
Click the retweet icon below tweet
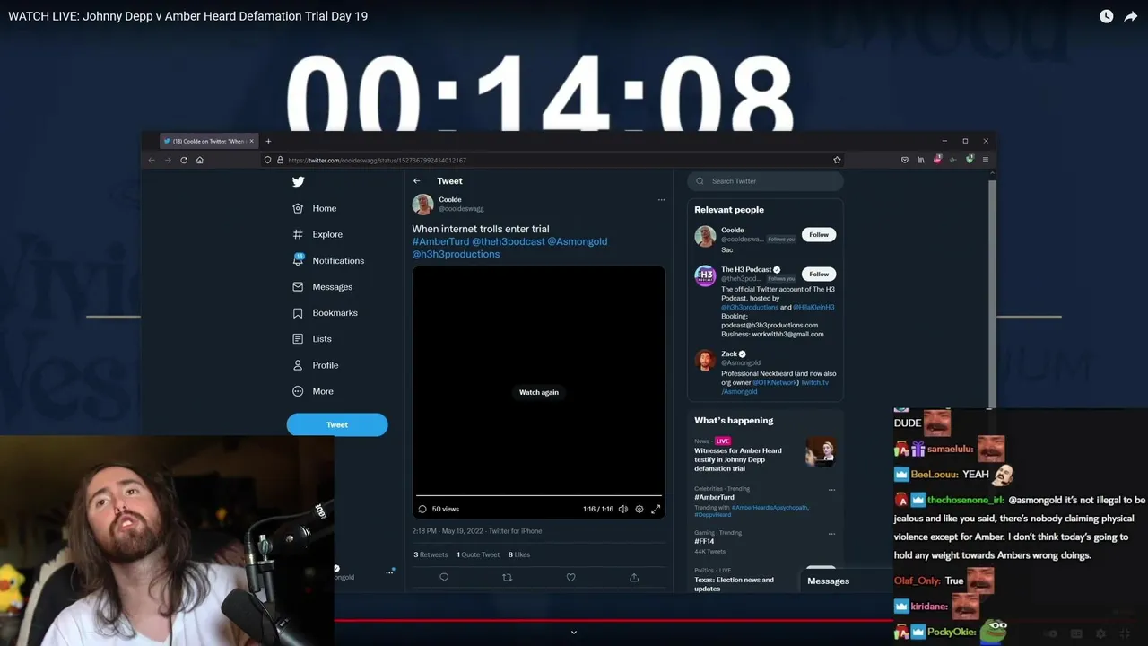coord(508,578)
